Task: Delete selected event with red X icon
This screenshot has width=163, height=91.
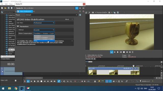Action: coord(75,81)
